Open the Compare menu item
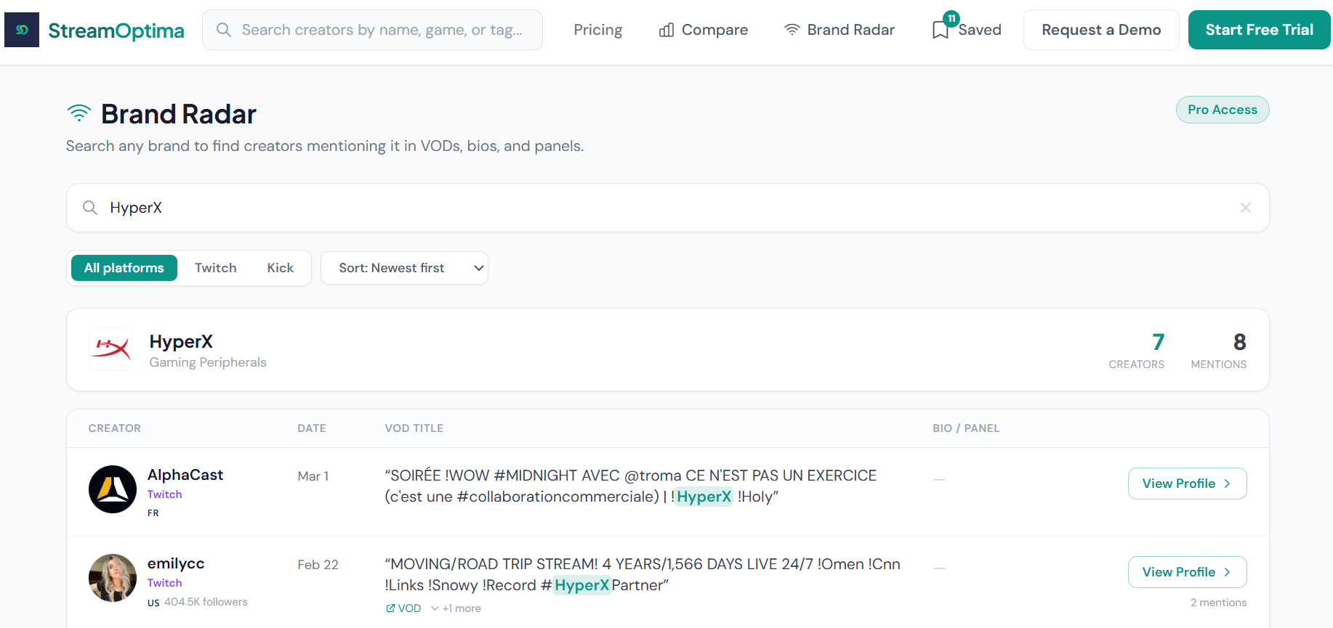Image resolution: width=1333 pixels, height=628 pixels. [703, 30]
